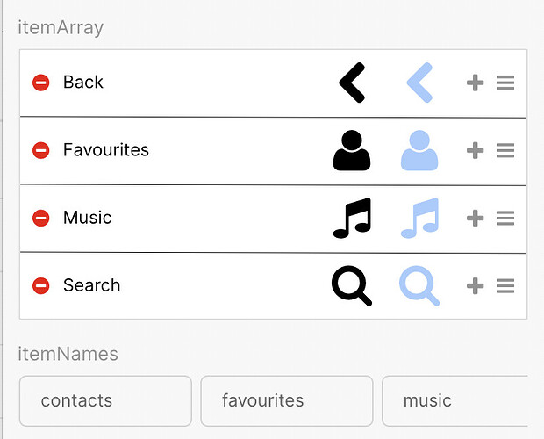
Task: Select the light blue person icon
Action: tap(419, 150)
